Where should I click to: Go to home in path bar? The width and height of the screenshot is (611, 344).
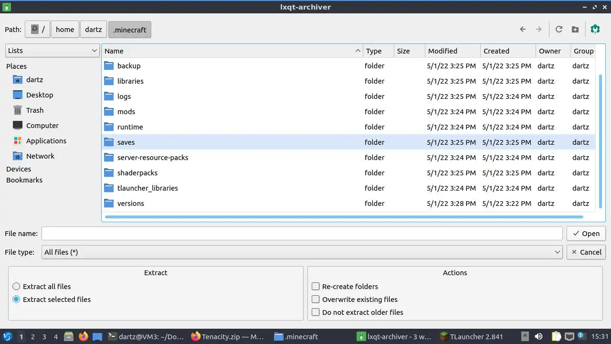tap(65, 29)
